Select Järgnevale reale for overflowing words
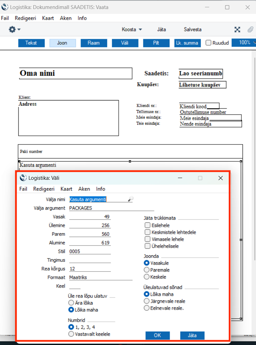This screenshot has height=345, width=256. [x=146, y=301]
